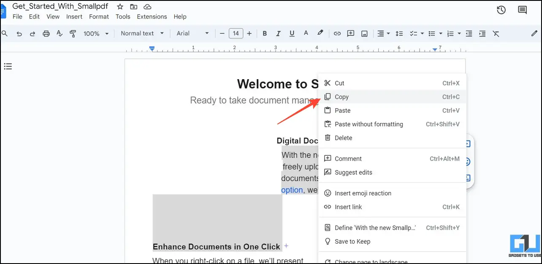The height and width of the screenshot is (264, 542).
Task: Open the Extensions menu
Action: [152, 17]
